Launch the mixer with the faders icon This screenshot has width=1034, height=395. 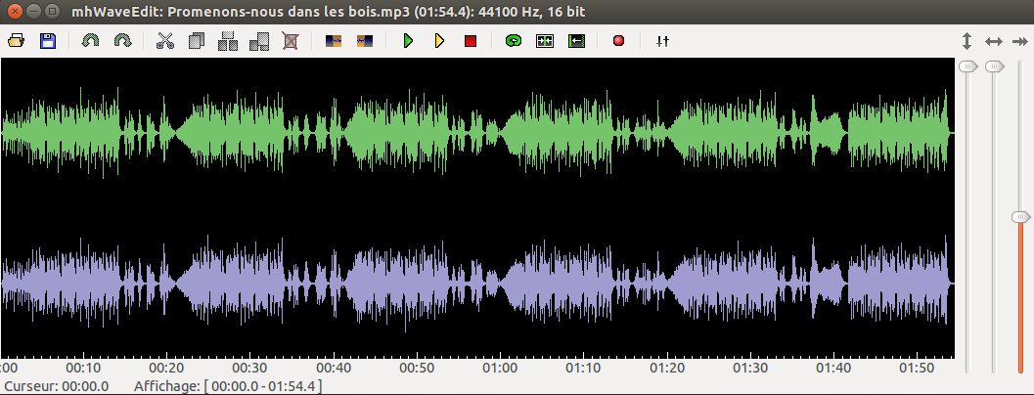click(x=662, y=41)
